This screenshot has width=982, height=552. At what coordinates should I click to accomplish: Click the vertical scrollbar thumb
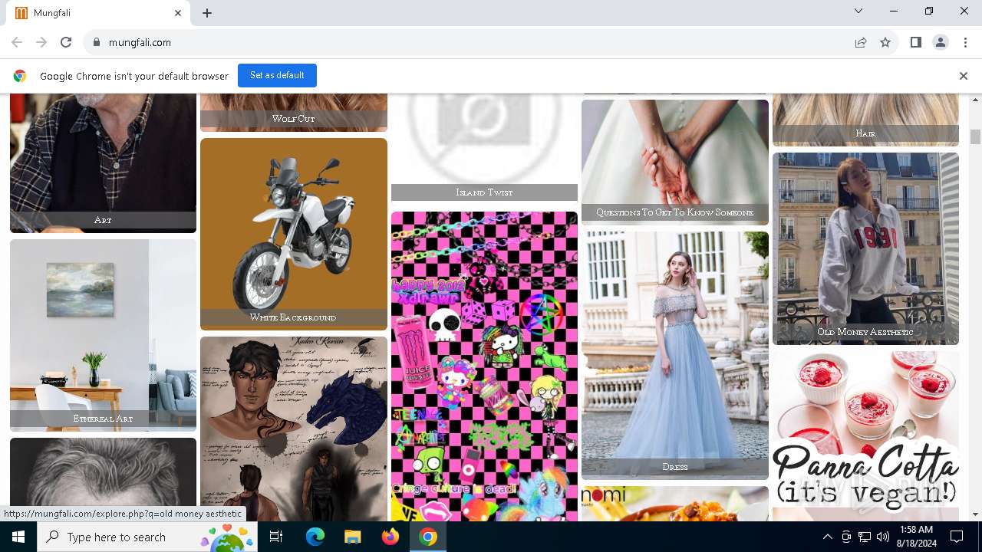(975, 136)
